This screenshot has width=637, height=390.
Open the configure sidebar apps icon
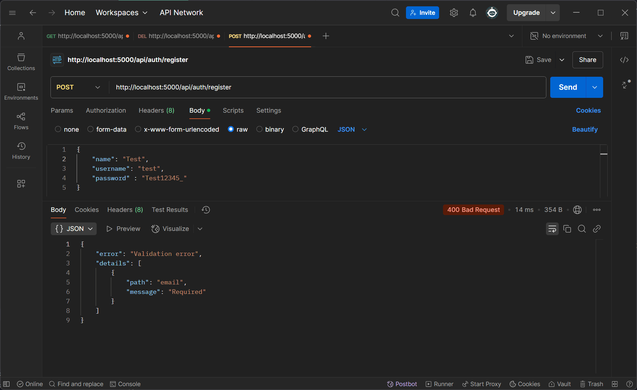coord(21,184)
